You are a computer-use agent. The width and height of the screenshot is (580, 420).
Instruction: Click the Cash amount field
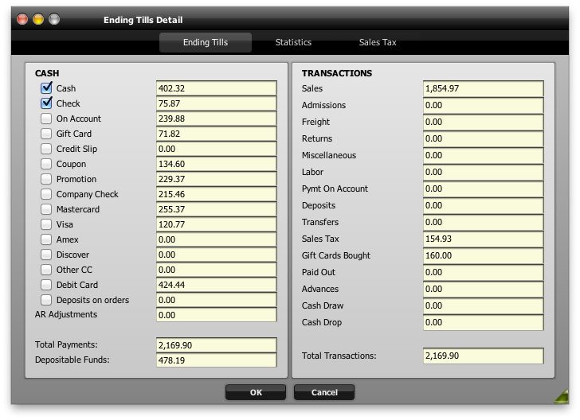point(216,88)
